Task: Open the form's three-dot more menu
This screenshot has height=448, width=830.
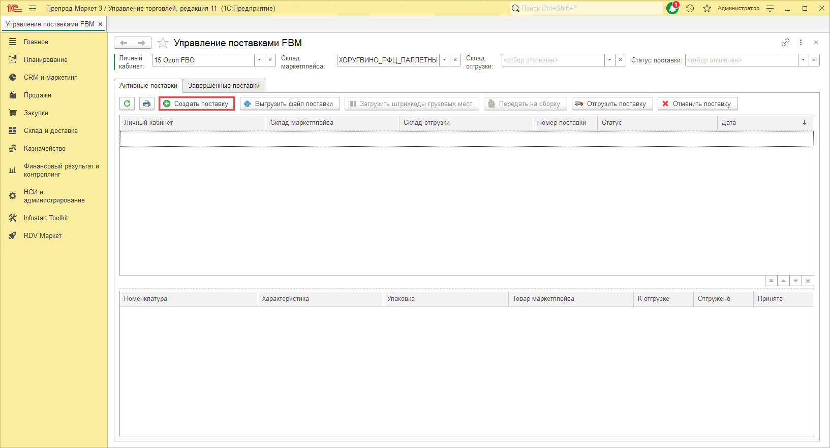Action: coord(801,43)
